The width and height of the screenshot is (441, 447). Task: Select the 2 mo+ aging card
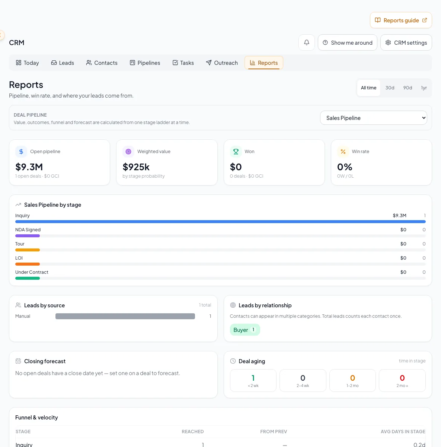click(402, 380)
